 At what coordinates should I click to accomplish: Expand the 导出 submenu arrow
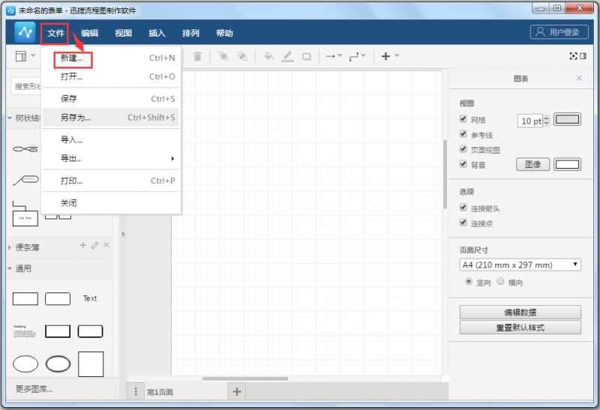172,158
